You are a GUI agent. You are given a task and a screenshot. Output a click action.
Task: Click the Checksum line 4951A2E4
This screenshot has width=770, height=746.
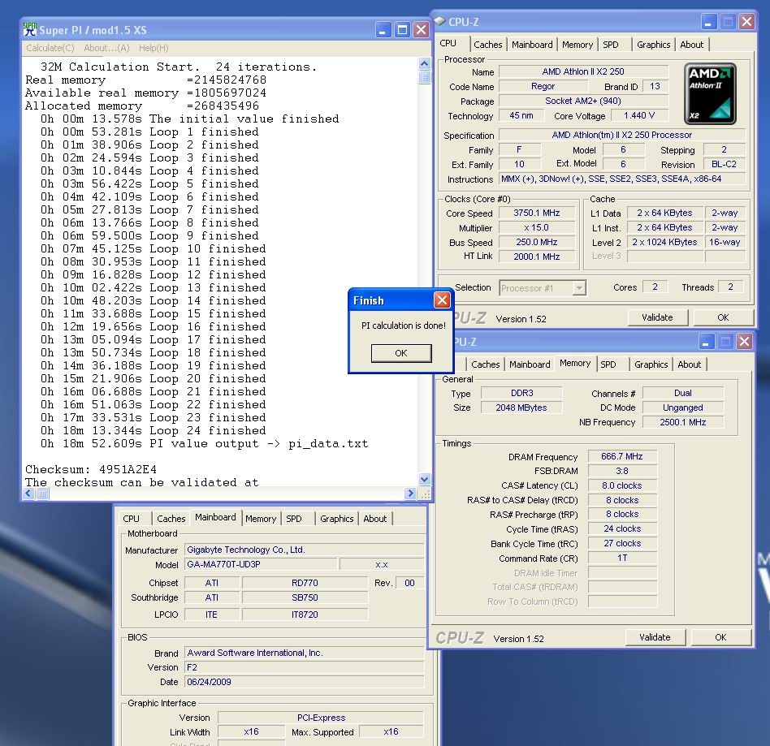click(91, 469)
